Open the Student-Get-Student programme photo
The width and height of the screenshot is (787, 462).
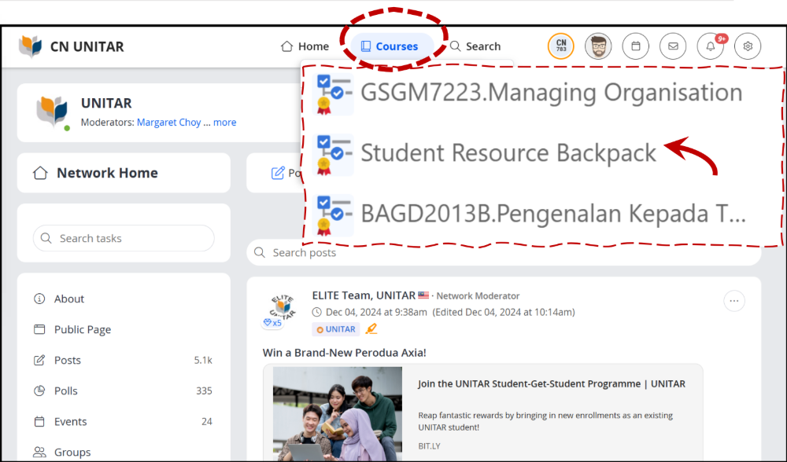338,414
